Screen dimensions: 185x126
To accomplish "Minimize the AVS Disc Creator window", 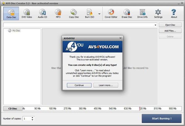I will [x=179, y=4].
